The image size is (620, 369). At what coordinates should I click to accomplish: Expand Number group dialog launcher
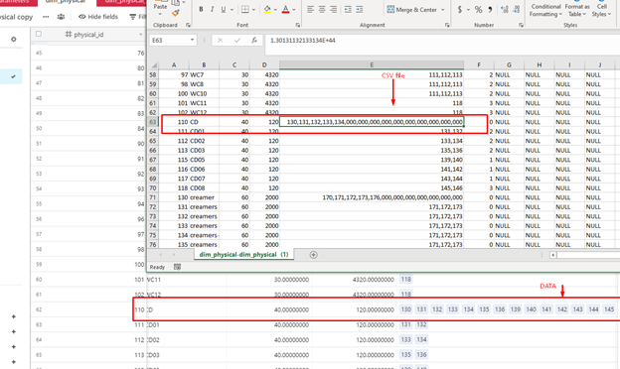(521, 25)
